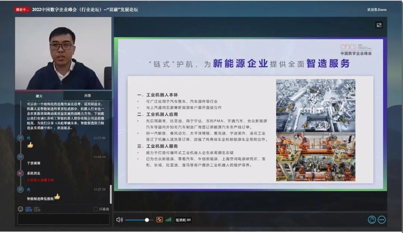Click the volume slider handle
Image resolution: width=403 pixels, height=233 pixels.
[147, 220]
